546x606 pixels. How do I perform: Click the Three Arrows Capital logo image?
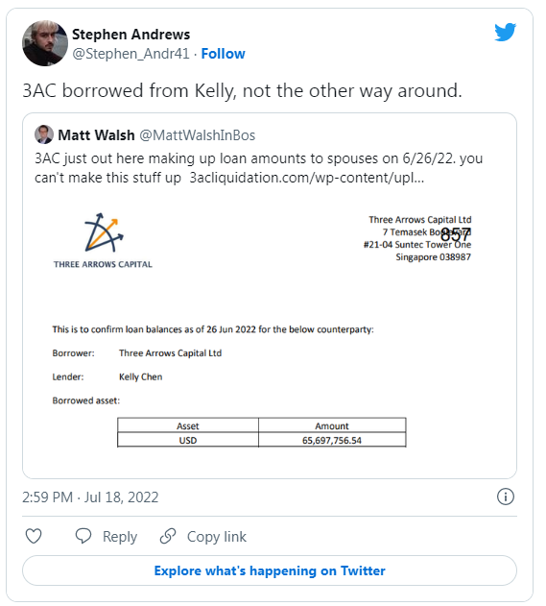point(103,240)
